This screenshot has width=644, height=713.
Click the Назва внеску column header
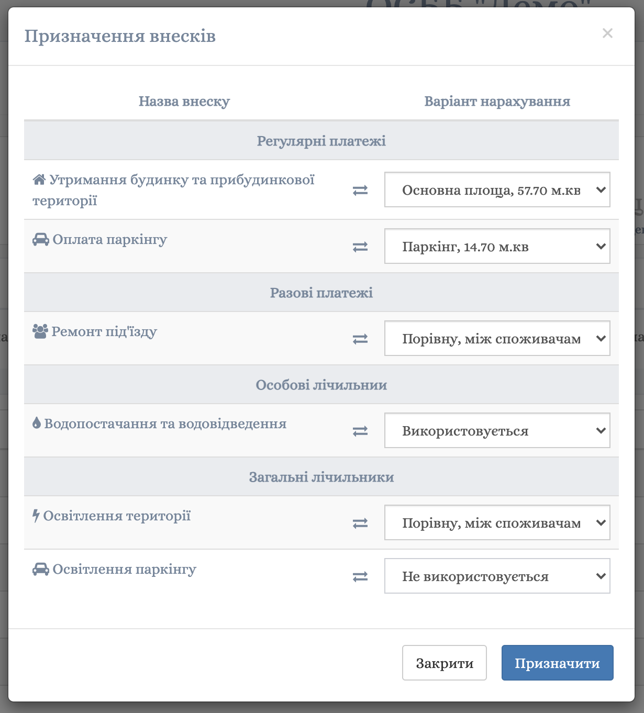point(184,102)
